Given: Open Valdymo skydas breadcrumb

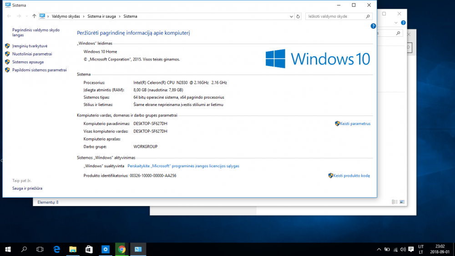Looking at the screenshot, I should [66, 16].
